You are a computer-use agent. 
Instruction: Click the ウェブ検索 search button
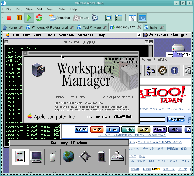176,119
